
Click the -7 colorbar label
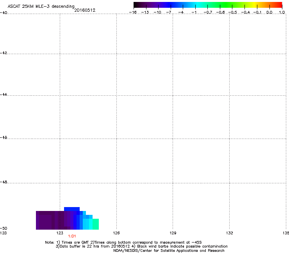pyautogui.click(x=169, y=12)
